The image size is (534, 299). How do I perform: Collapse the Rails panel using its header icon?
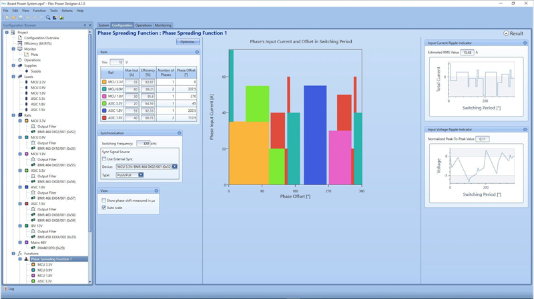[x=197, y=52]
